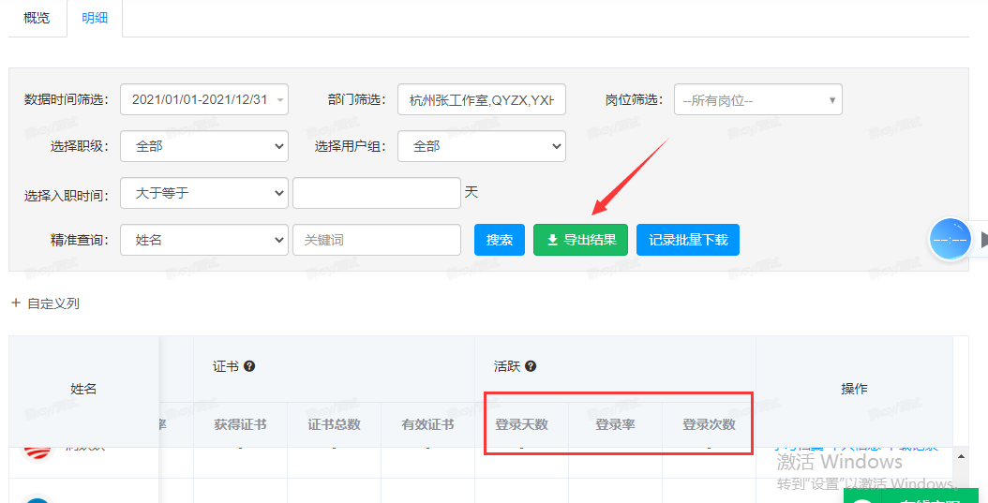Expand the 选择用户组 dropdown

click(x=481, y=146)
